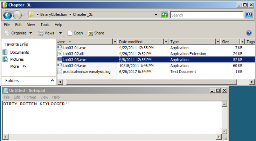256x141 pixels.
Task: Open the Edit menu in Notepad
Action: [x=17, y=97]
